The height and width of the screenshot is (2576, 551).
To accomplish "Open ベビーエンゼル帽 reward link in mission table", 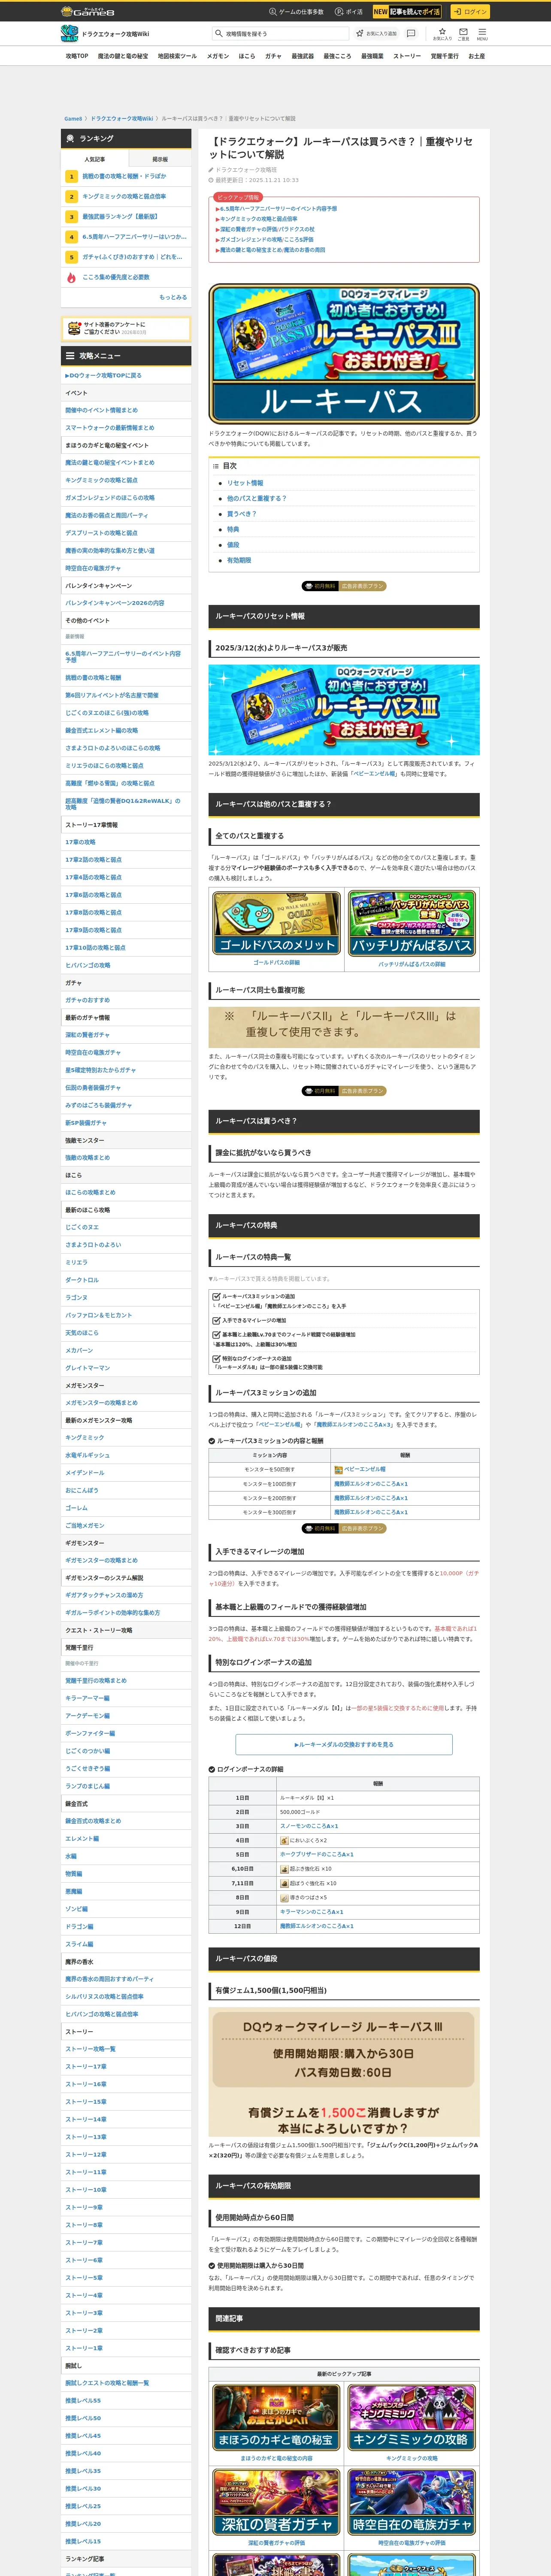I will [365, 1469].
